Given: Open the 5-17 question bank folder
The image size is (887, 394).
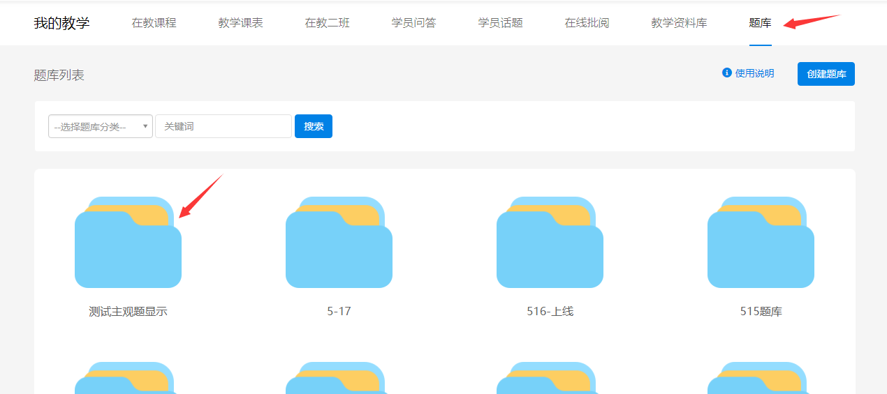Looking at the screenshot, I should 339,243.
